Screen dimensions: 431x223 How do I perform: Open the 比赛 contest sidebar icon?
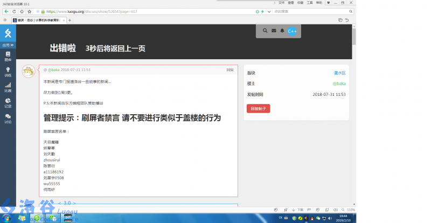point(8,87)
